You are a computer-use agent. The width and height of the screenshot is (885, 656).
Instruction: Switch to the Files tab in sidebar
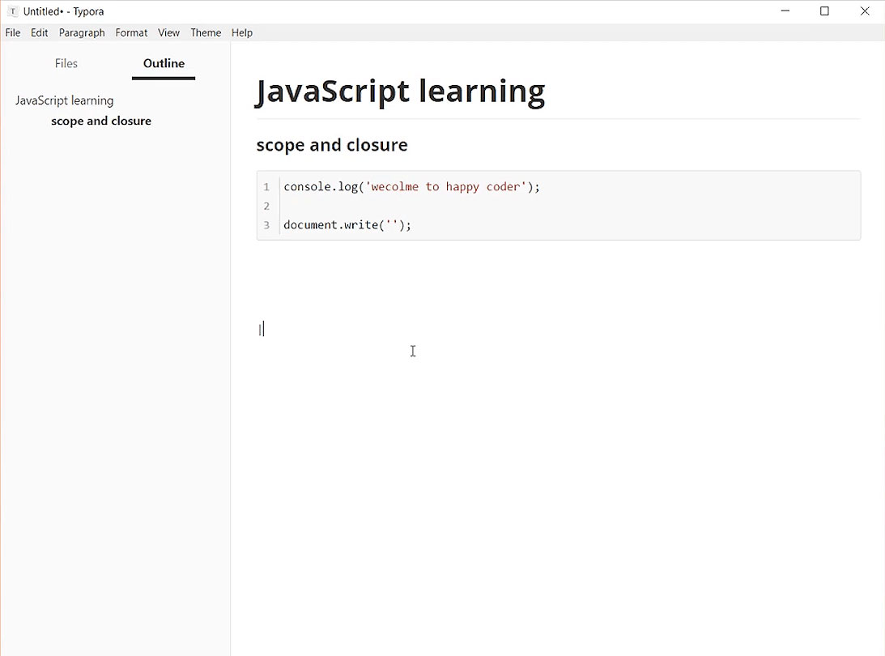coord(66,64)
